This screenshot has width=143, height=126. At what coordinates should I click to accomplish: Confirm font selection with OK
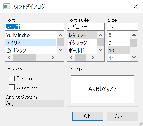(x=88, y=116)
